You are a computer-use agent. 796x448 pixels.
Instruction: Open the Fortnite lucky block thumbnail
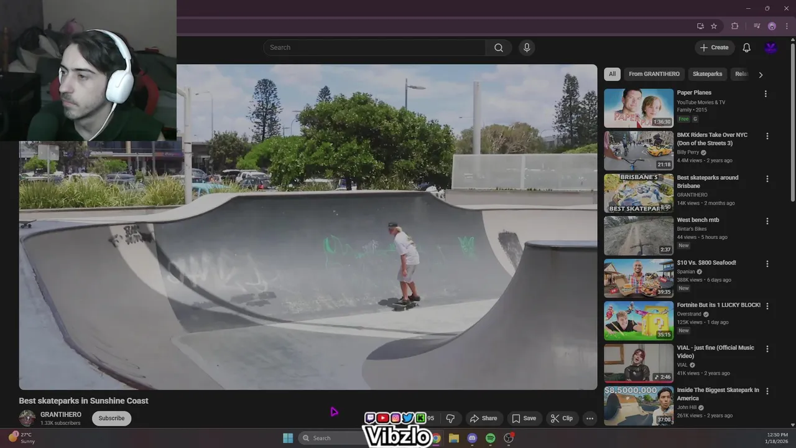coord(639,320)
